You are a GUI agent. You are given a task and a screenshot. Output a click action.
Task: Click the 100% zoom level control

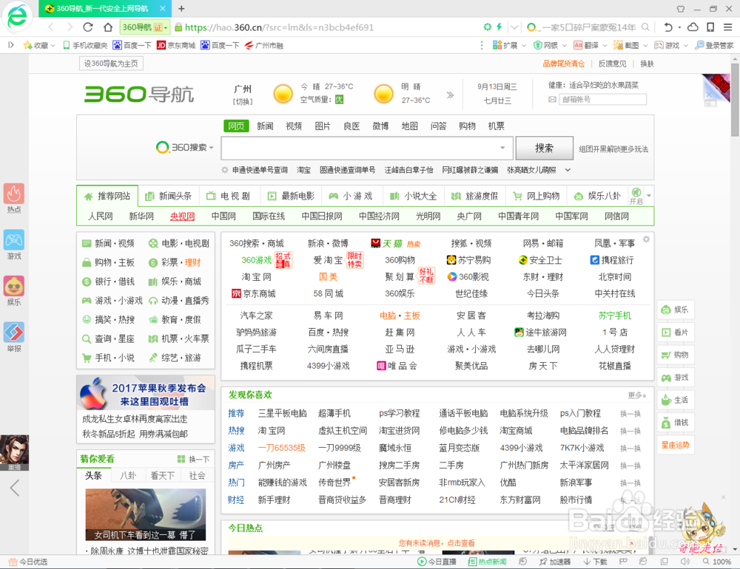point(717,562)
